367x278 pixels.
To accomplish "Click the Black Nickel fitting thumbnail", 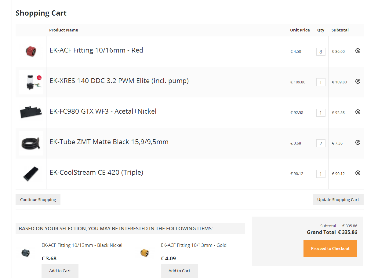I will coord(26,253).
